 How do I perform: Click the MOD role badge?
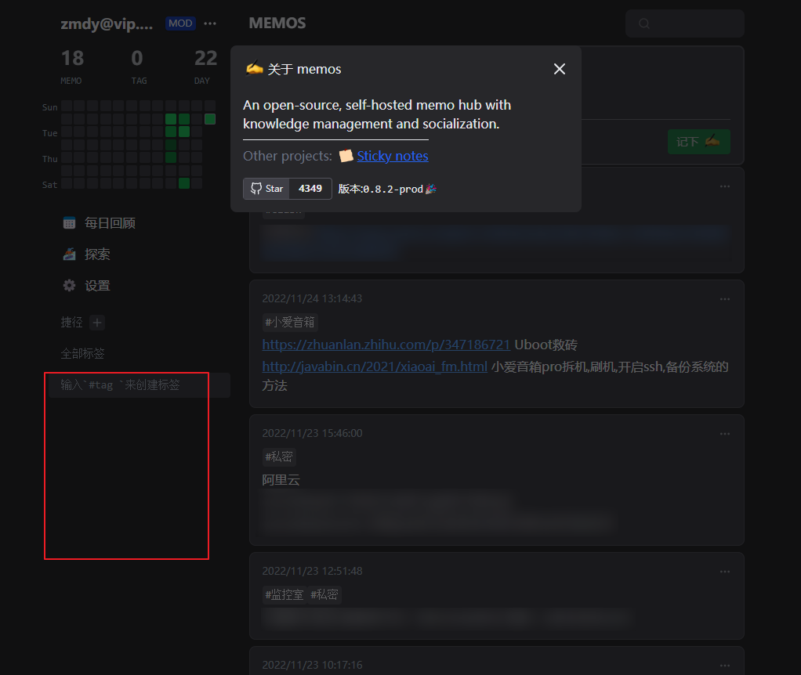180,23
